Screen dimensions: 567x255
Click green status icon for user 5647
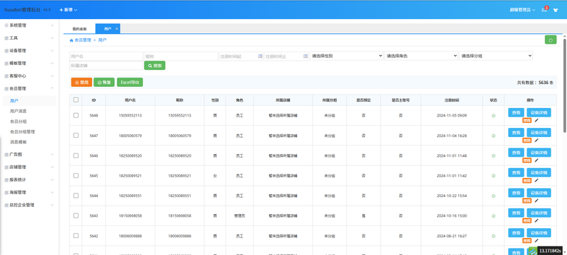pos(493,136)
